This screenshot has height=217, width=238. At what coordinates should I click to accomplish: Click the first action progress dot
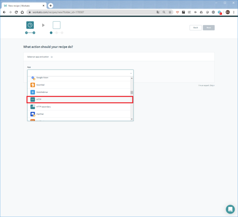coord(51,33)
